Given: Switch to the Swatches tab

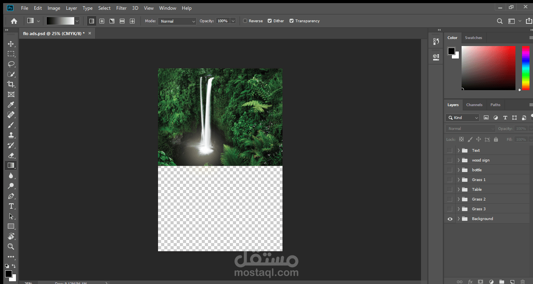Looking at the screenshot, I should point(473,38).
